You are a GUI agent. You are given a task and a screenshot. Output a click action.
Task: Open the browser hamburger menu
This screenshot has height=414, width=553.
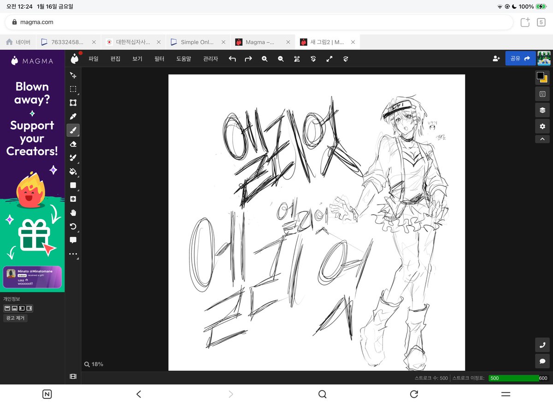pyautogui.click(x=506, y=394)
